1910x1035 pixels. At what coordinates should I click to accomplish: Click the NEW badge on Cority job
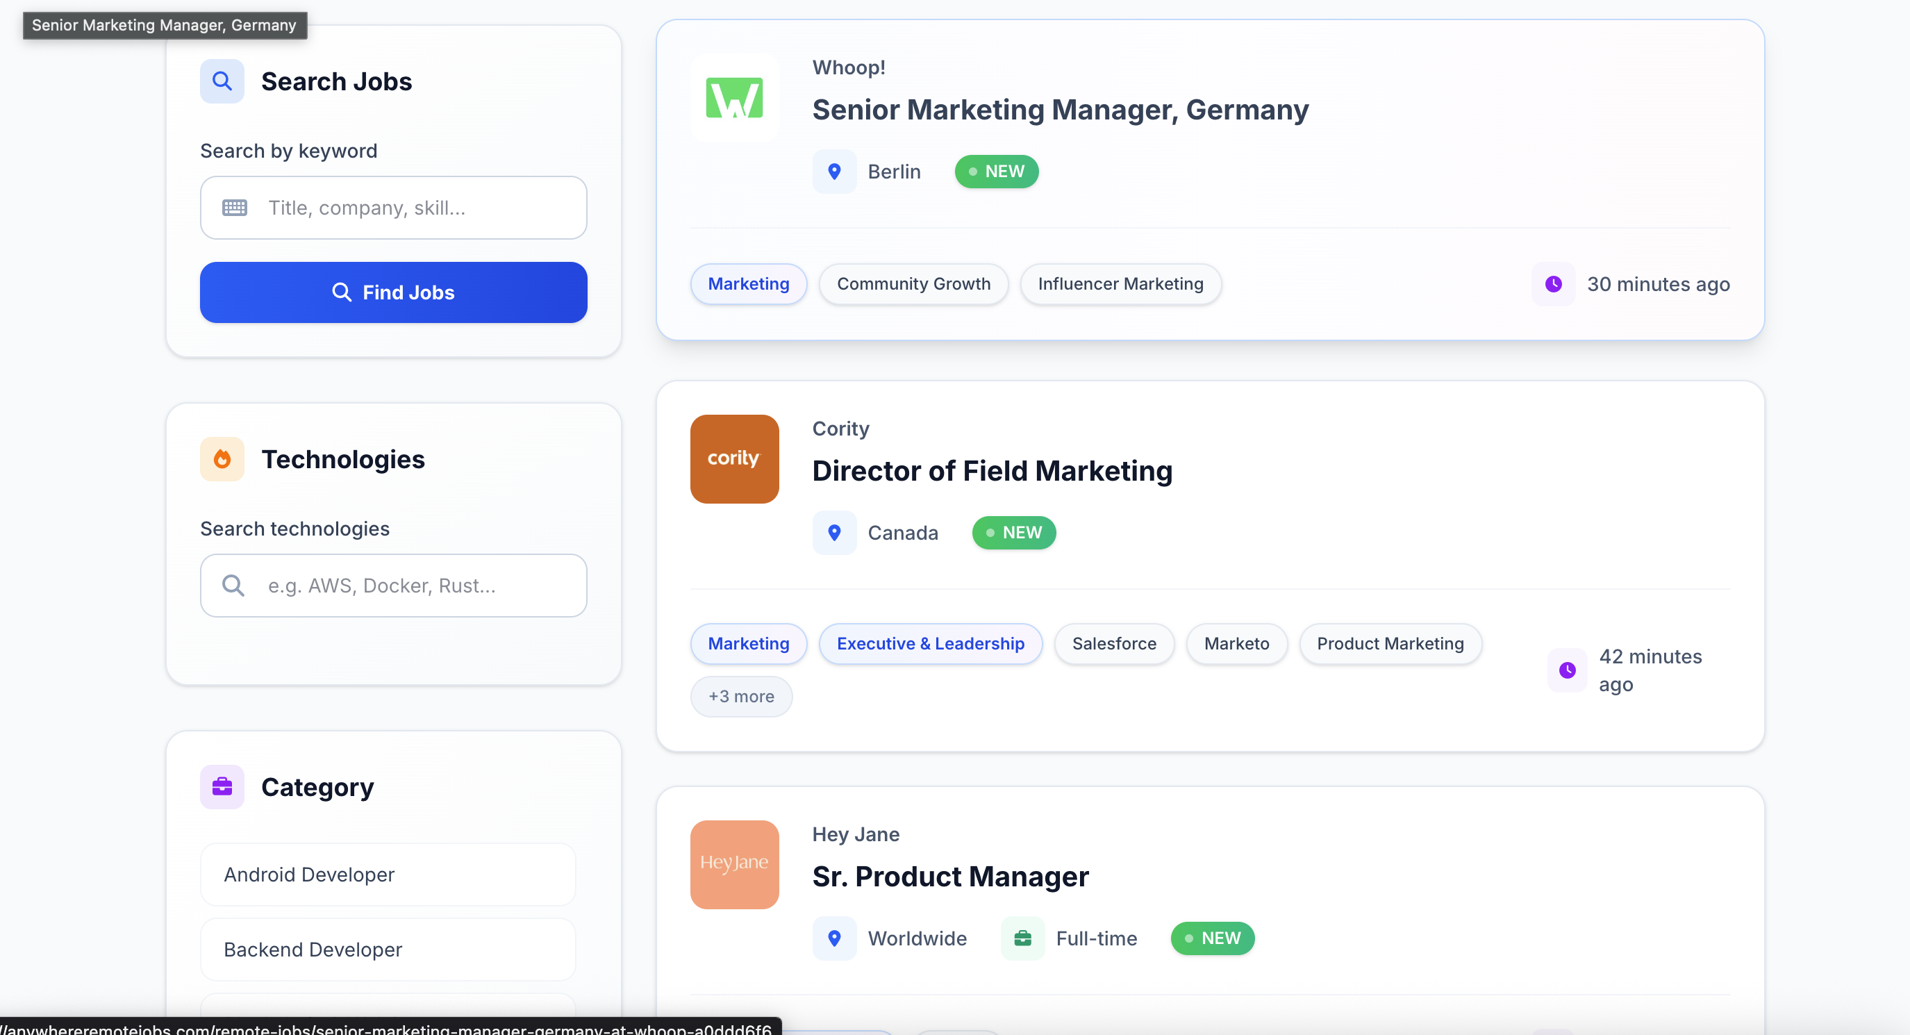1013,532
